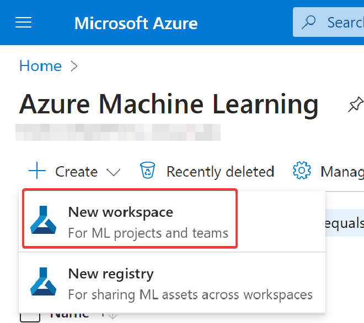Screen dimensions: 364x323
Task: Collapse the Create dropdown chevron
Action: pyautogui.click(x=113, y=172)
